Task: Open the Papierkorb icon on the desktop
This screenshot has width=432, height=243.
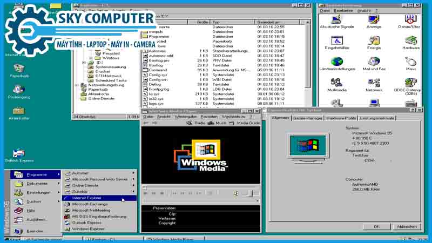Action: pos(19,71)
